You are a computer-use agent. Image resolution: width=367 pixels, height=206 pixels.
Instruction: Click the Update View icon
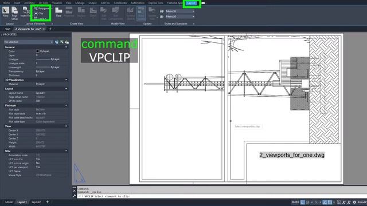pyautogui.click(x=152, y=10)
